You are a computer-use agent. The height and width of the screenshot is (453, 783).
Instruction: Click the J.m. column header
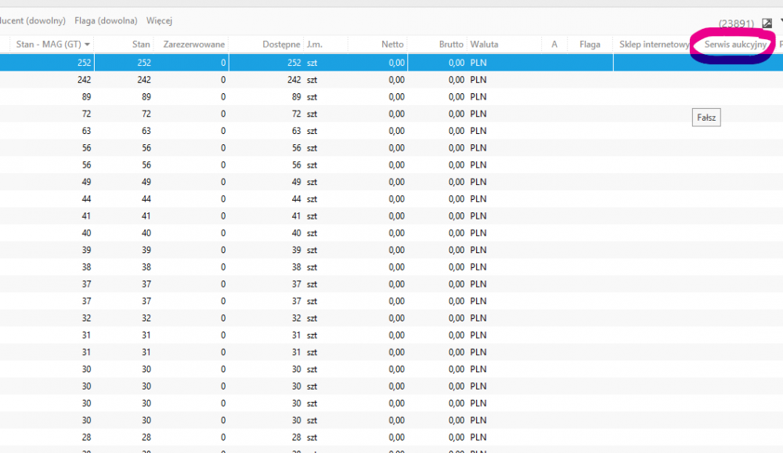314,45
